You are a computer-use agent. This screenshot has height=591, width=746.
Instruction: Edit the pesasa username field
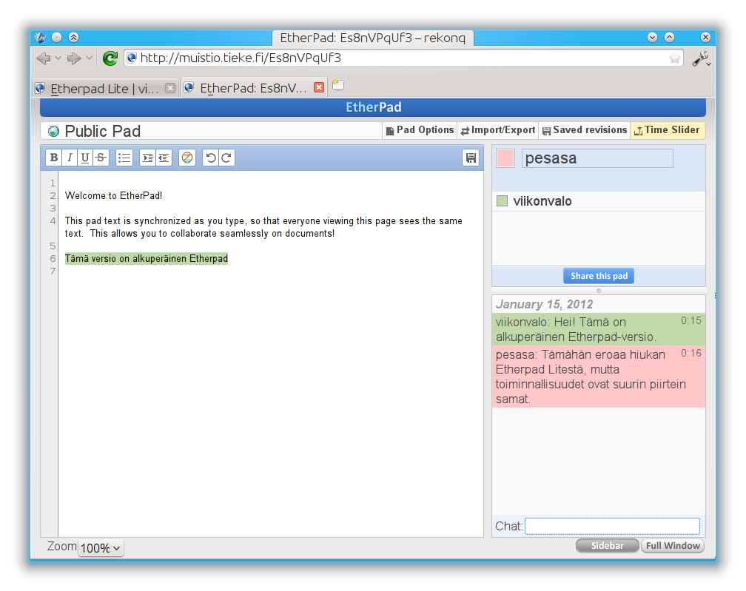(597, 158)
